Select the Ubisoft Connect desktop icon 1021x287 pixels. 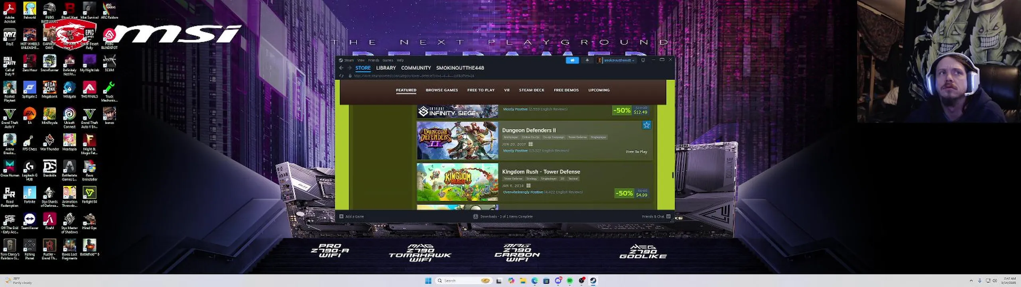coord(69,118)
